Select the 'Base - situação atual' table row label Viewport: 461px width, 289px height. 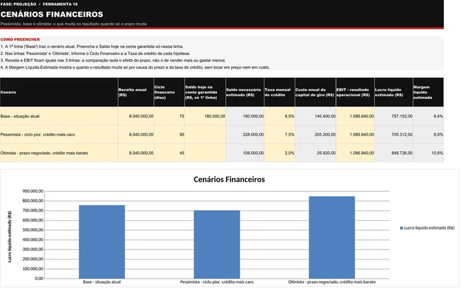tap(59, 116)
